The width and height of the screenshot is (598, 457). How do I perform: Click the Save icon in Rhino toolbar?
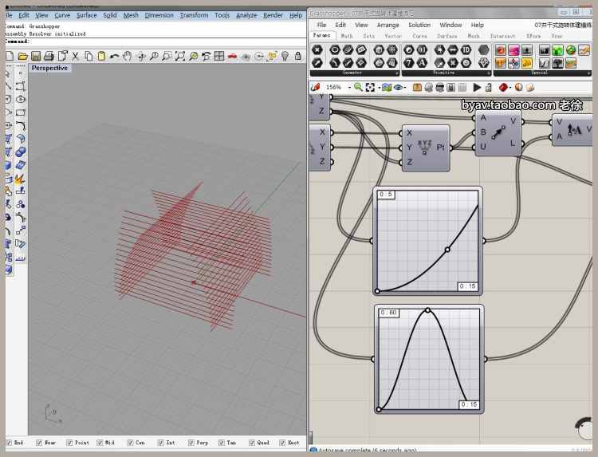coord(36,57)
